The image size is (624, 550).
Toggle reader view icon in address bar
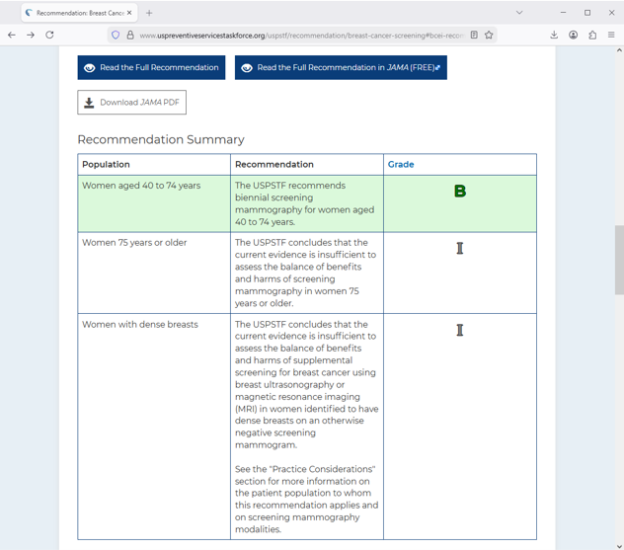pos(474,36)
